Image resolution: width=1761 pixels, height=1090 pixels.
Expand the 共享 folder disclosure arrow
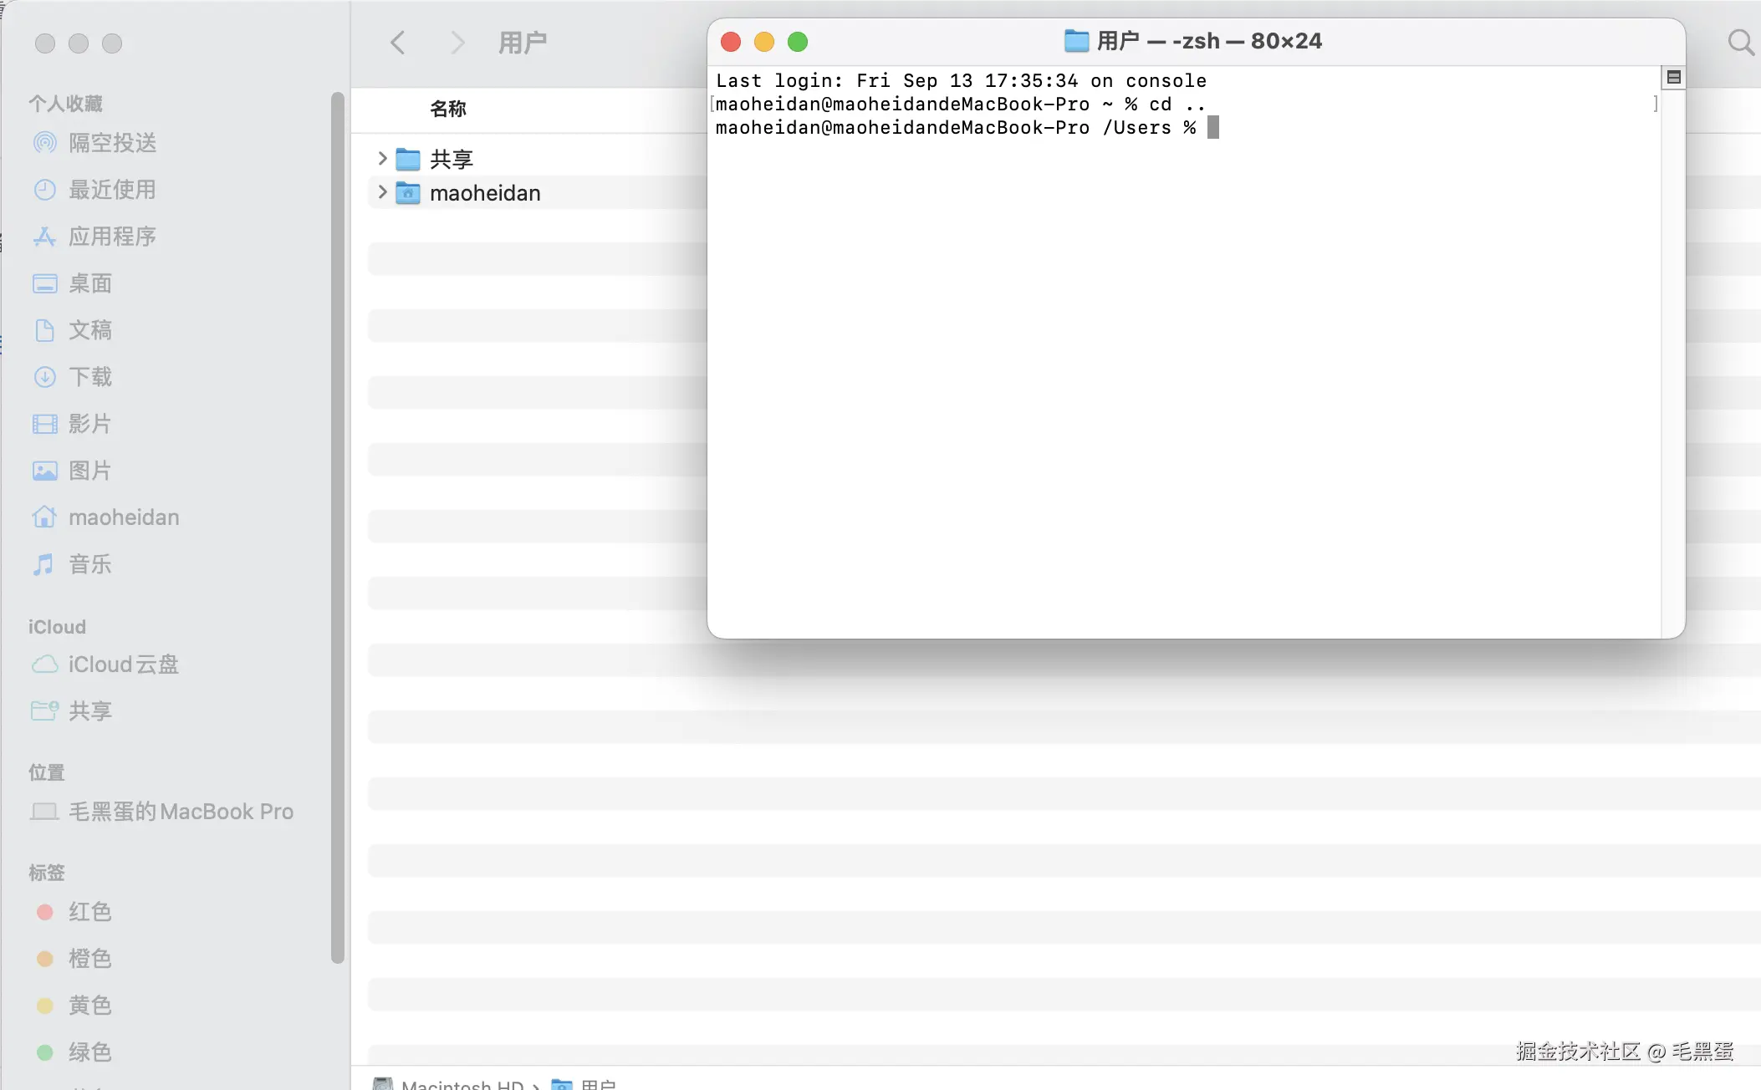click(x=382, y=158)
